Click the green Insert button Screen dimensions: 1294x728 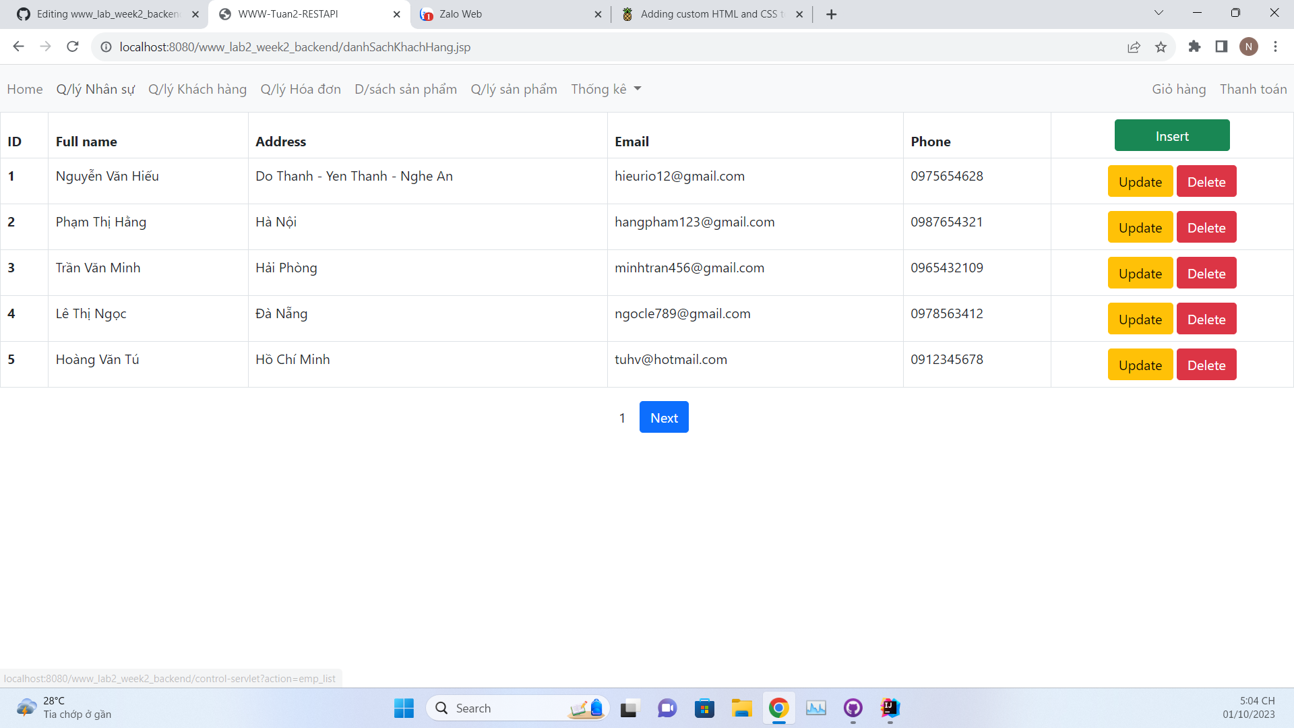click(1172, 135)
